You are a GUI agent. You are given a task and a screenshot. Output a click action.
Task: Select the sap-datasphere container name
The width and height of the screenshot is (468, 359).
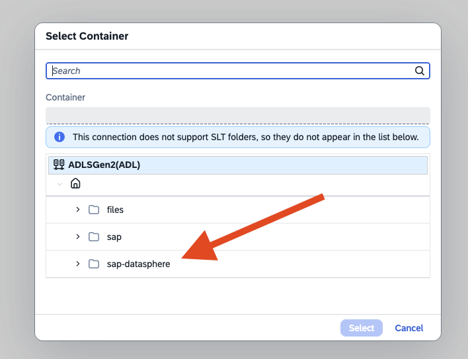pyautogui.click(x=138, y=264)
